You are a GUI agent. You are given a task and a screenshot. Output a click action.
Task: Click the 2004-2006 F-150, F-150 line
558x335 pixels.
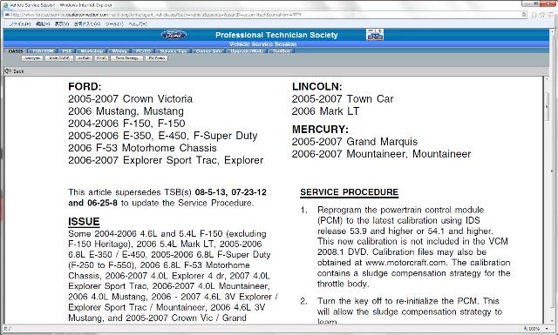coord(126,124)
